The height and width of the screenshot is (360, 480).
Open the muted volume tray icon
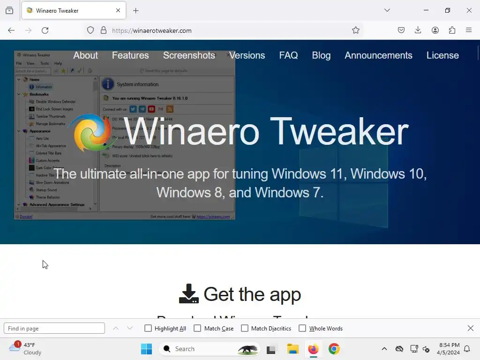[x=426, y=349]
